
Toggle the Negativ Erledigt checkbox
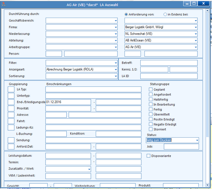151,124
